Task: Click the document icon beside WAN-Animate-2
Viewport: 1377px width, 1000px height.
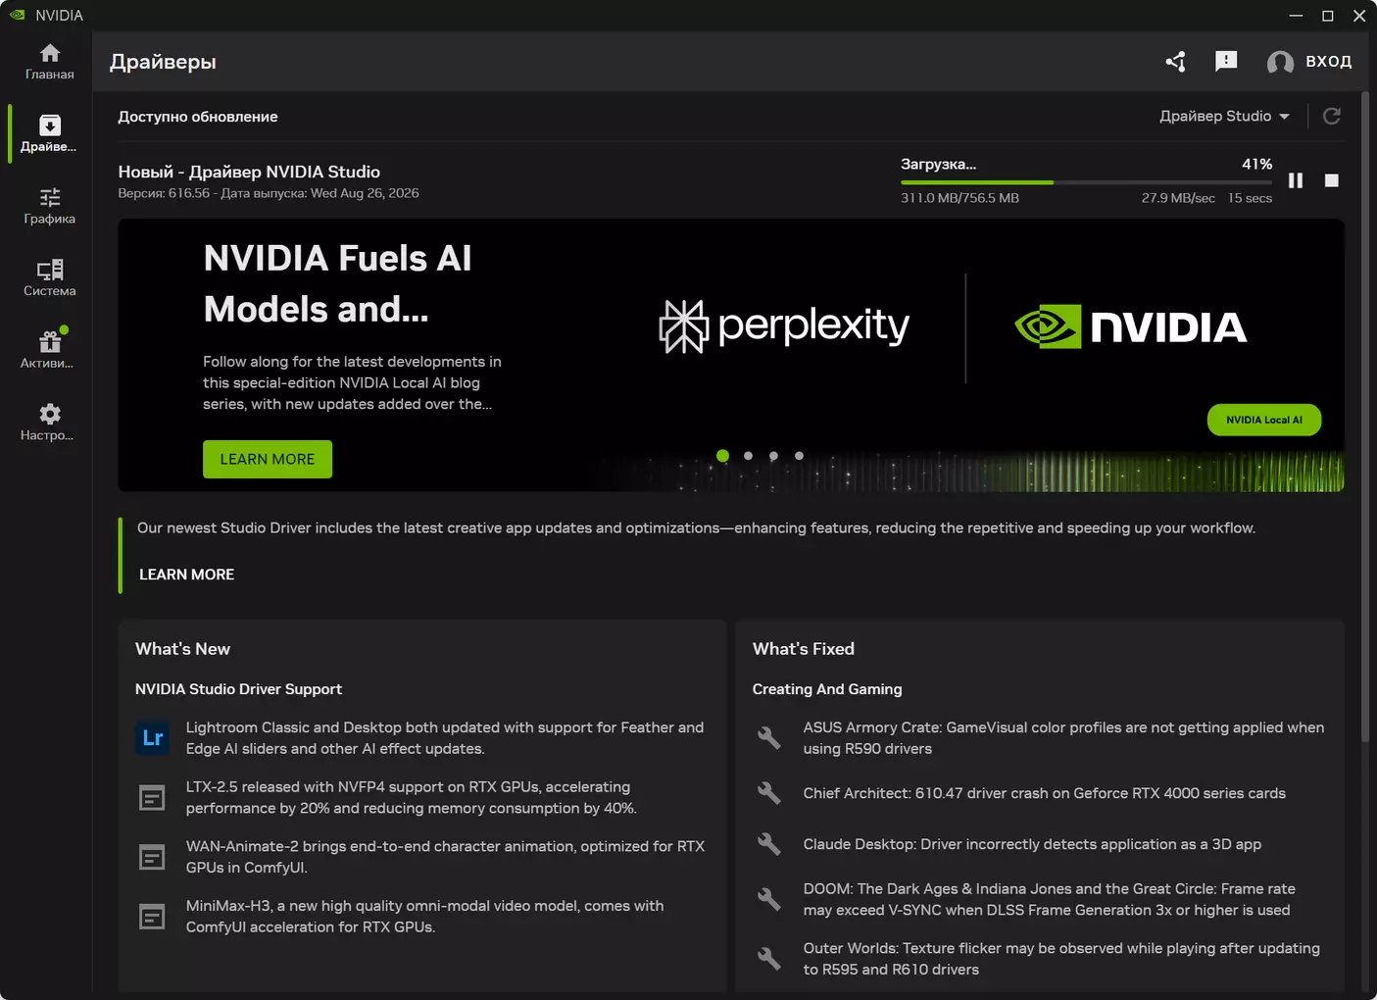Action: pos(152,858)
